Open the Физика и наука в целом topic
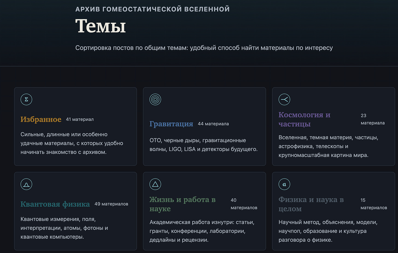The width and height of the screenshot is (398, 253). tap(311, 204)
